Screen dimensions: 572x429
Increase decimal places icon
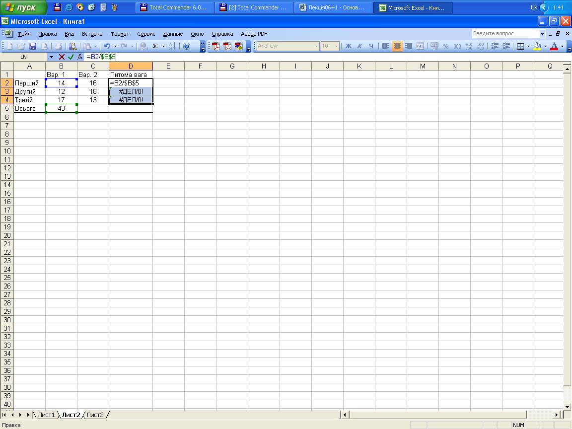469,46
